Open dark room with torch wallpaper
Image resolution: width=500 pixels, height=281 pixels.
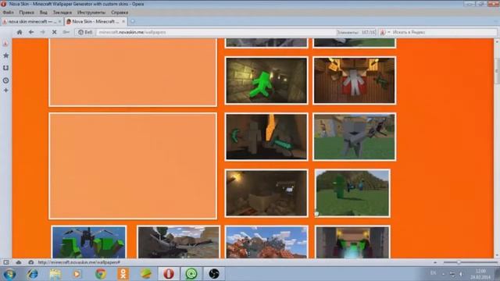pyautogui.click(x=266, y=193)
